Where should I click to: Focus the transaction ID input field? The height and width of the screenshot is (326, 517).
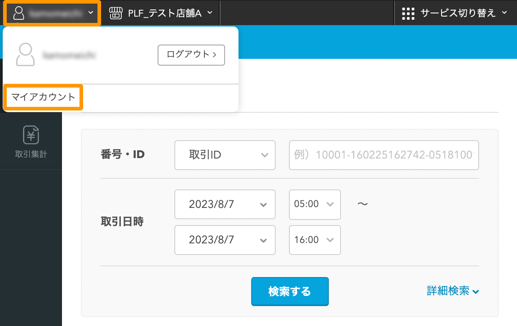coord(384,155)
